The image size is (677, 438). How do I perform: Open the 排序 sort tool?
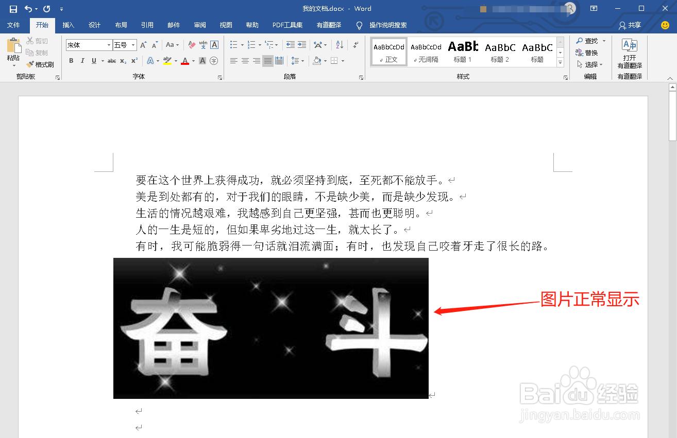338,45
